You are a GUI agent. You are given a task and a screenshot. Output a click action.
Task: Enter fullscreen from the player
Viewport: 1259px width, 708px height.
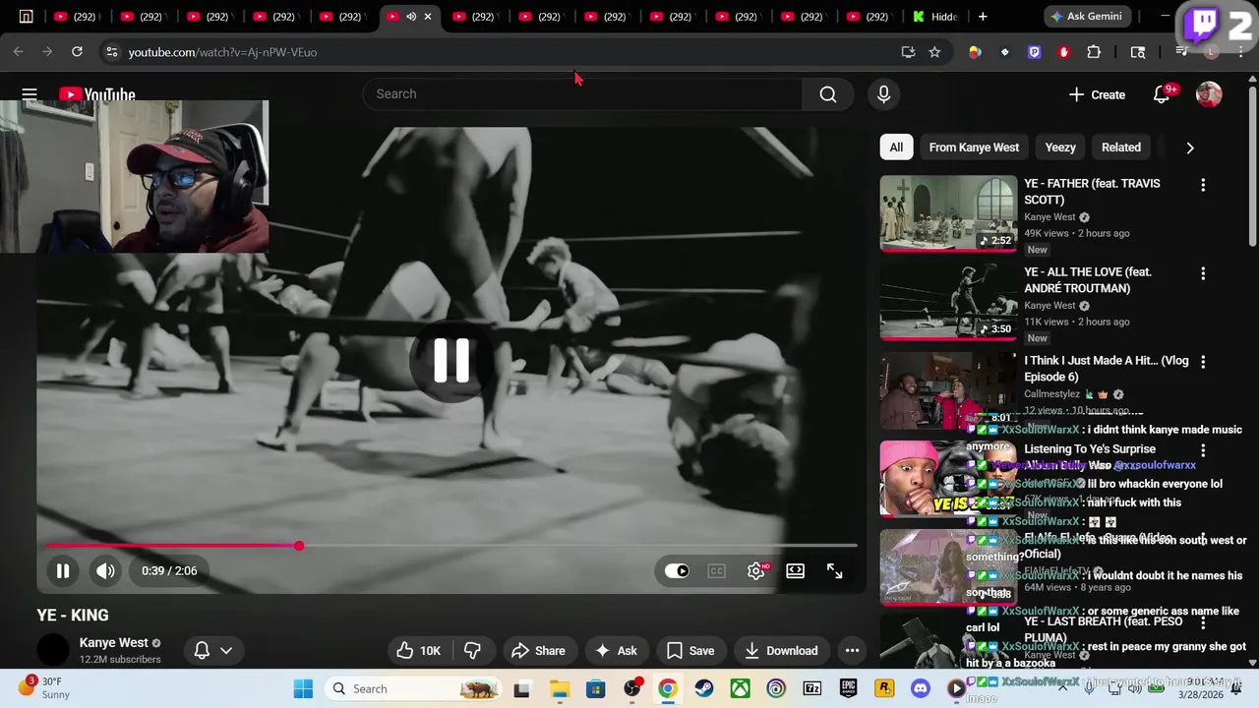834,570
